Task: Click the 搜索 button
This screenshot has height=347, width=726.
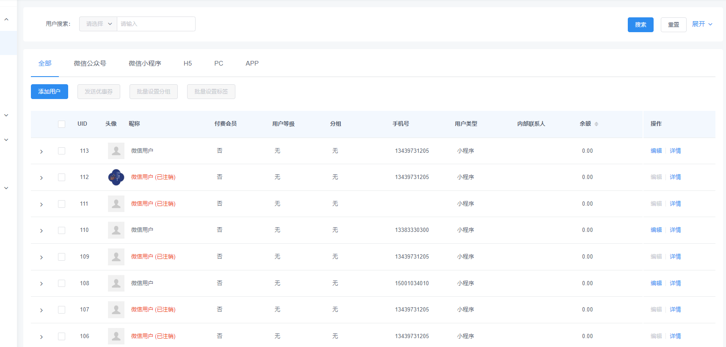Action: (640, 25)
